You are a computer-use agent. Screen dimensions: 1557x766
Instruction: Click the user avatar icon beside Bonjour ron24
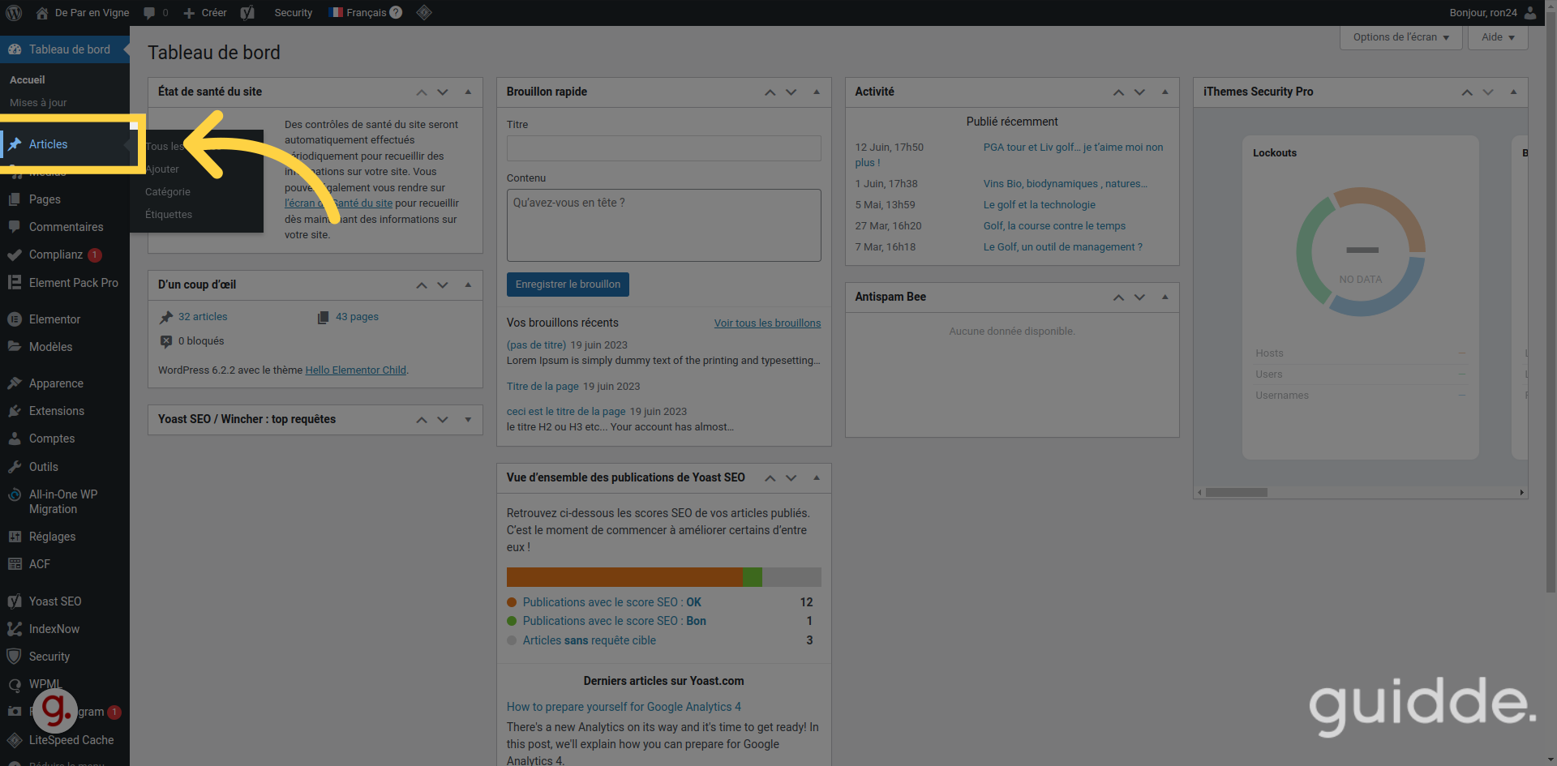pyautogui.click(x=1529, y=13)
